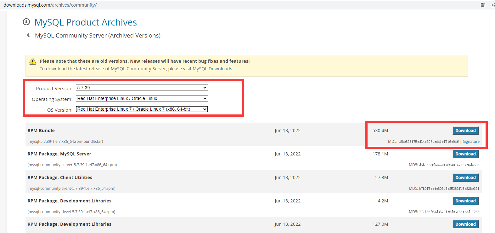Click the address bar URL
The image size is (495, 233).
[50, 5]
